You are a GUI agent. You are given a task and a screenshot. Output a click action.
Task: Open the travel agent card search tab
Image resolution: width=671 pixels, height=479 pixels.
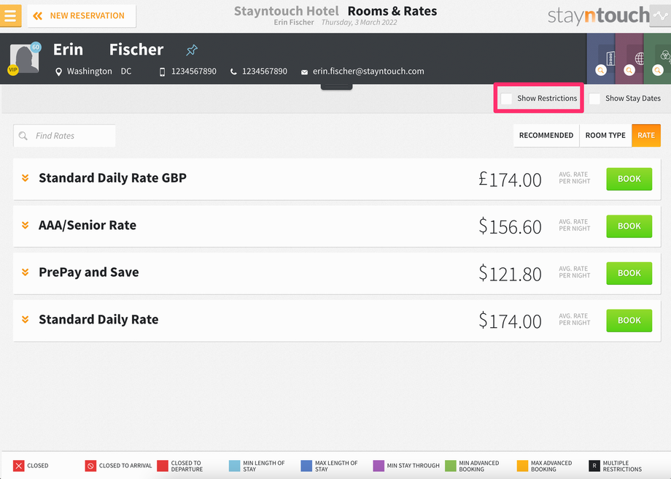[629, 58]
